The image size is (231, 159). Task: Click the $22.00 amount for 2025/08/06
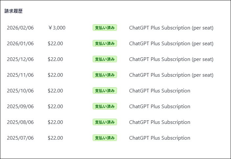55,122
